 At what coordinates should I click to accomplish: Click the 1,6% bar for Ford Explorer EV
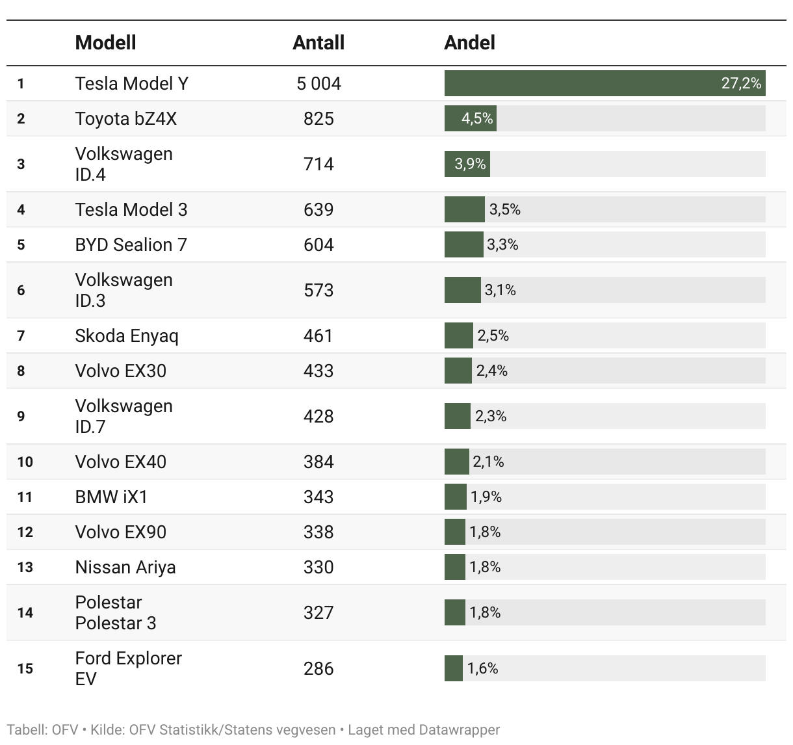coord(454,668)
